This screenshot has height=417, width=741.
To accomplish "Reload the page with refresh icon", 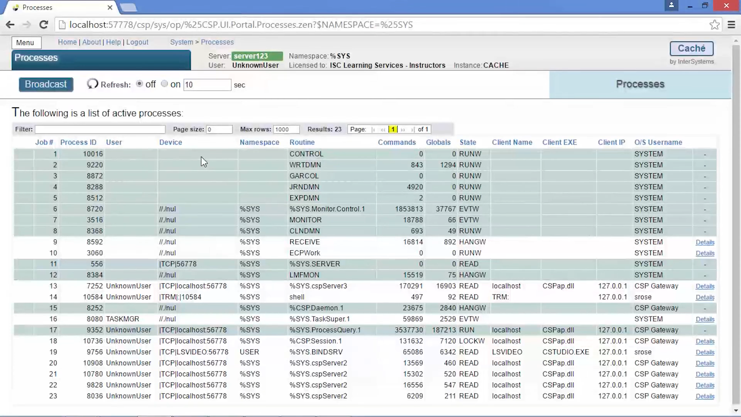I will tap(44, 25).
